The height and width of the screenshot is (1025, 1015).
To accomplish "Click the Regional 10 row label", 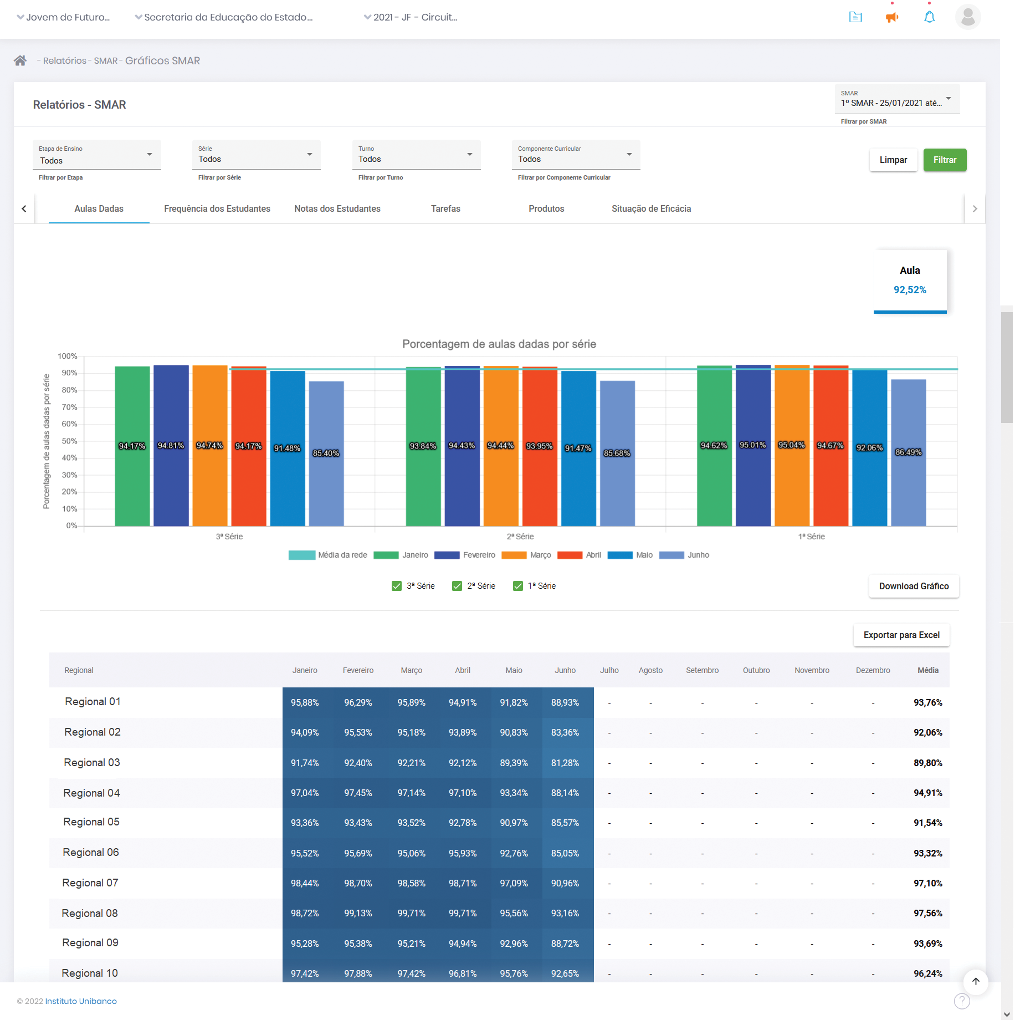I will click(x=90, y=973).
